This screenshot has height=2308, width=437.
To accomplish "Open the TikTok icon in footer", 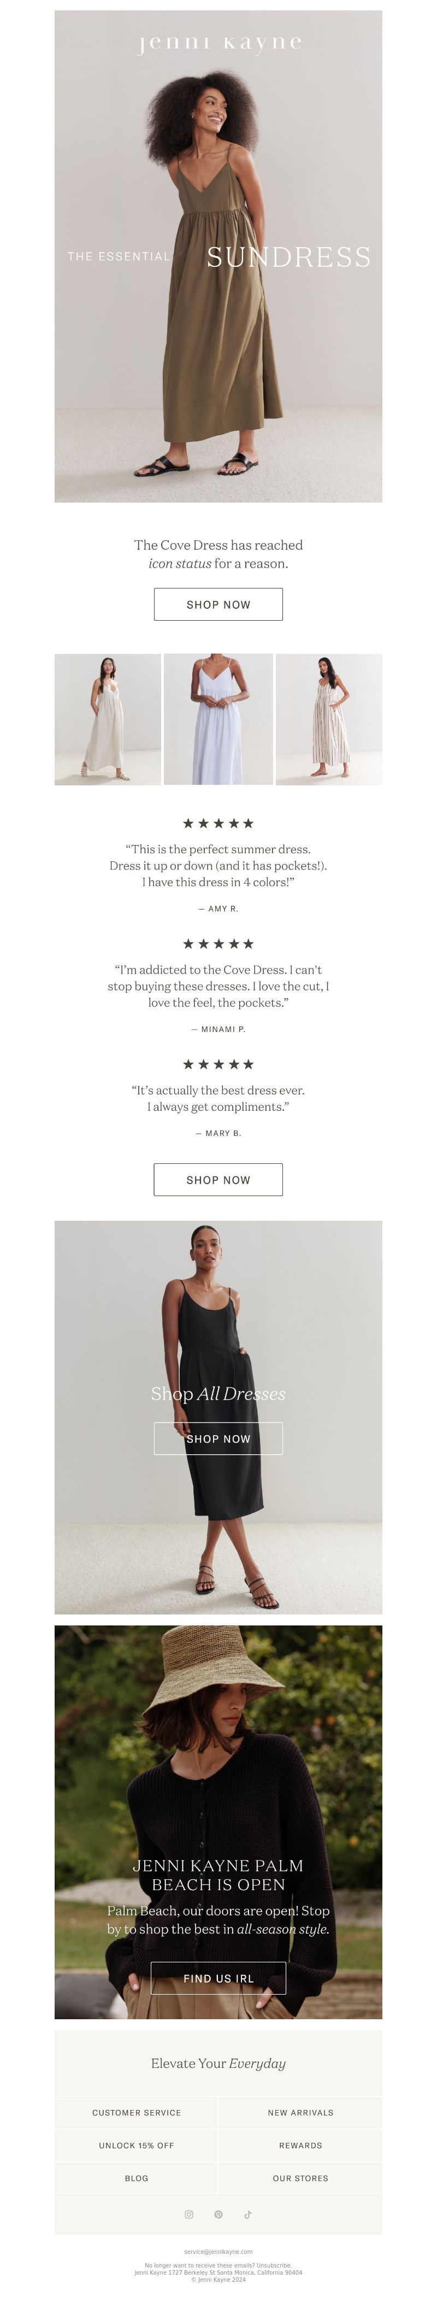I will pyautogui.click(x=248, y=2214).
